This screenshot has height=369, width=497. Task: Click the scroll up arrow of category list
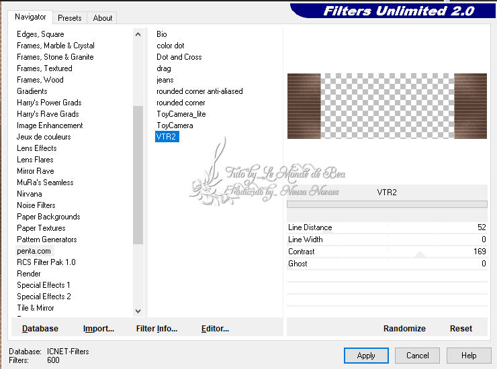[138, 34]
